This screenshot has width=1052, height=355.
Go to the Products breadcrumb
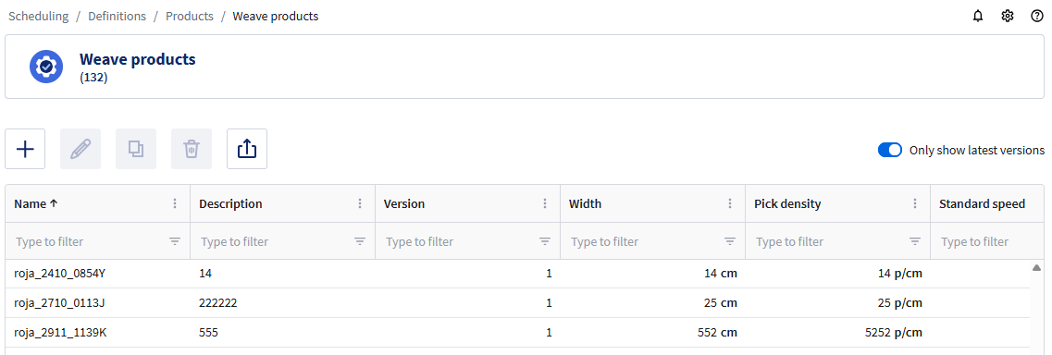[189, 16]
